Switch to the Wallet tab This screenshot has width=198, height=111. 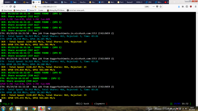[x=111, y=2]
